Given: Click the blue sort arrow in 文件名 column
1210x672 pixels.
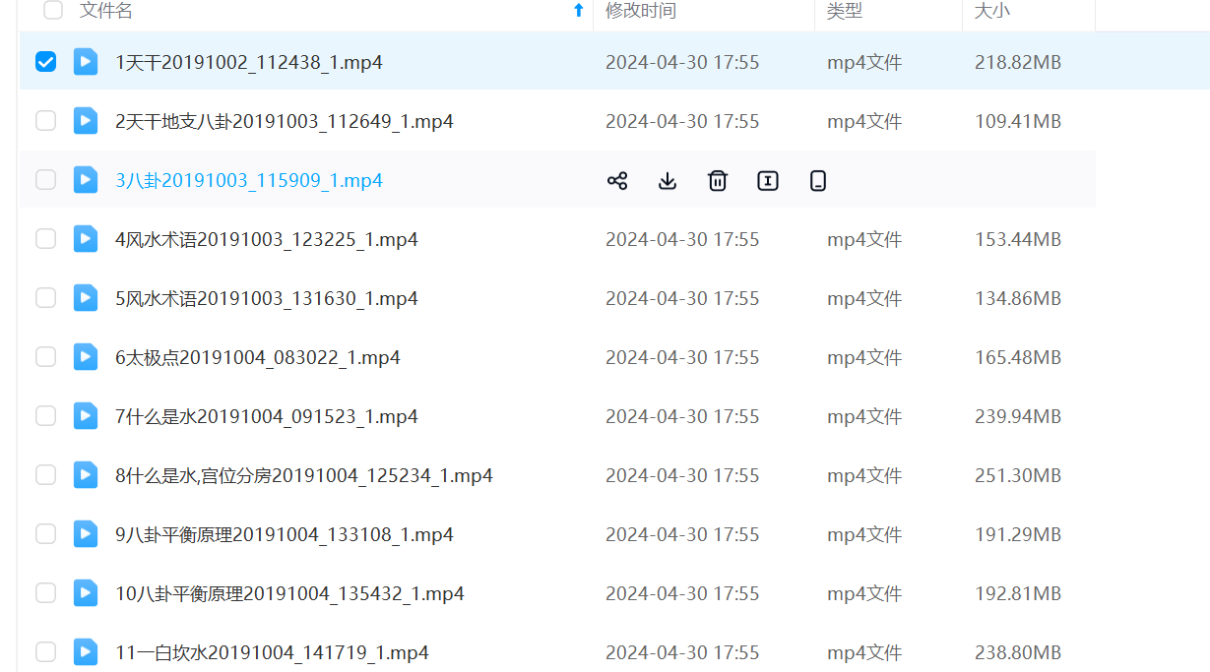Looking at the screenshot, I should 579,11.
